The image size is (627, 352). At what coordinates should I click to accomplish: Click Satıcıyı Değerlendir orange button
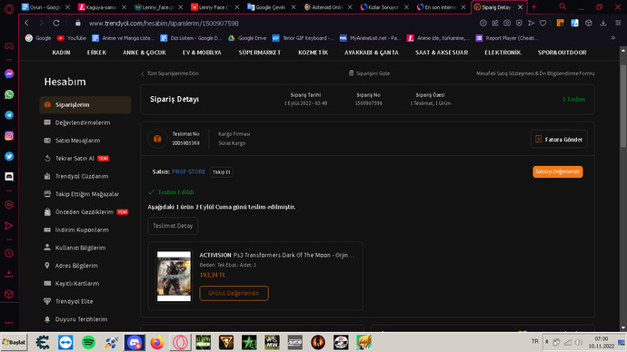(x=557, y=171)
